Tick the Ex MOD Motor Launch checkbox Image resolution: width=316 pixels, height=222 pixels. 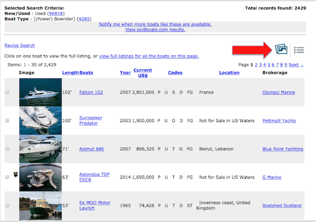tap(7, 205)
